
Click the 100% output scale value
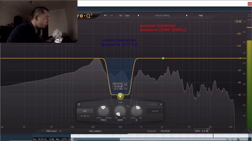(x=197, y=131)
